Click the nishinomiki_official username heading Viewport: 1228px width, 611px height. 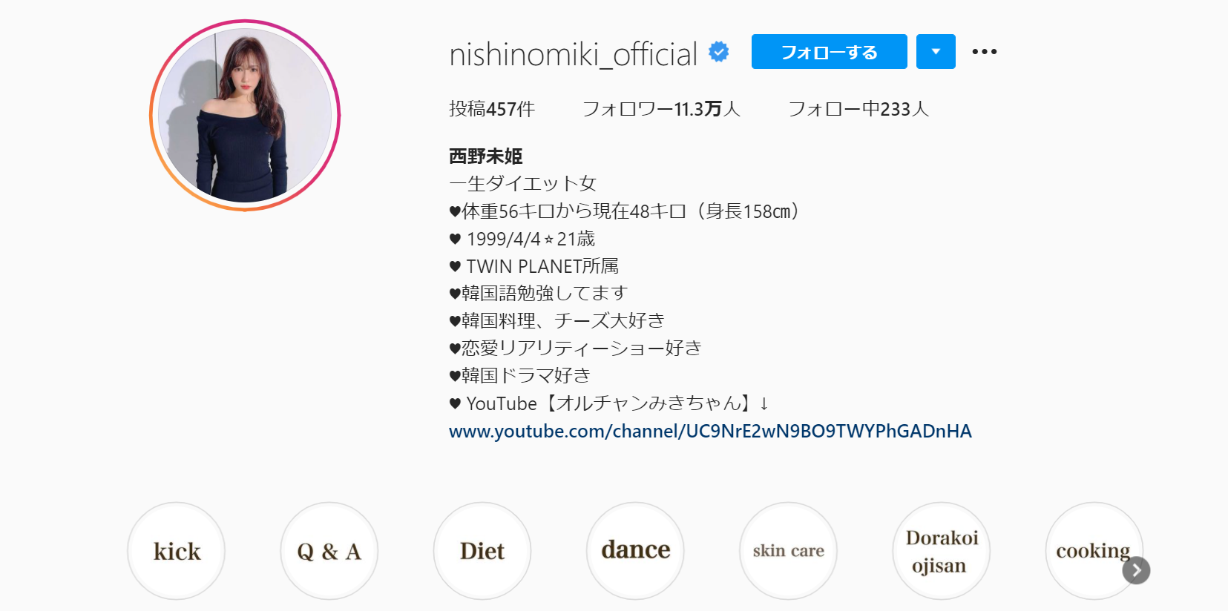(x=574, y=54)
